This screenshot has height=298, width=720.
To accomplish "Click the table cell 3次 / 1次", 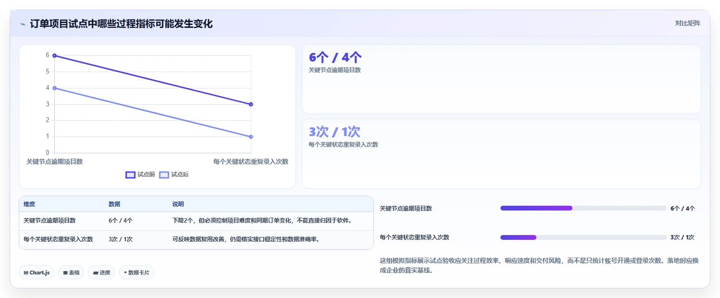I will (121, 239).
